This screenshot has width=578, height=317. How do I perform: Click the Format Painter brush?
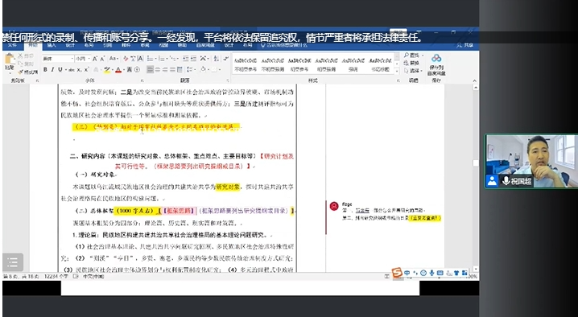point(27,72)
